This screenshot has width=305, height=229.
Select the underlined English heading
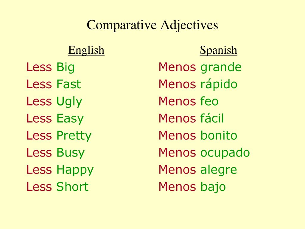(x=86, y=50)
